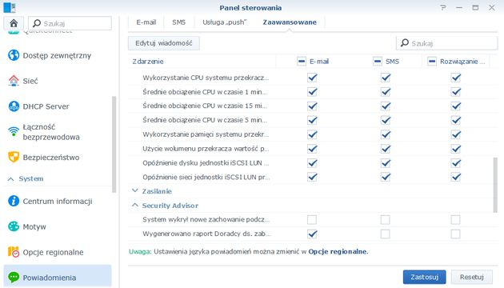Switch to the E-mail tab
This screenshot has height=288, width=504.
click(146, 22)
